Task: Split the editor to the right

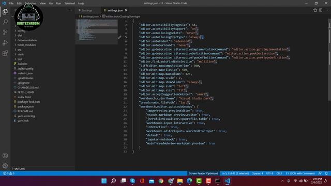Action: (321, 10)
